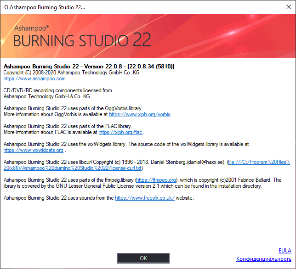The width and height of the screenshot is (296, 269).
Task: Open the EULA link
Action: click(285, 251)
